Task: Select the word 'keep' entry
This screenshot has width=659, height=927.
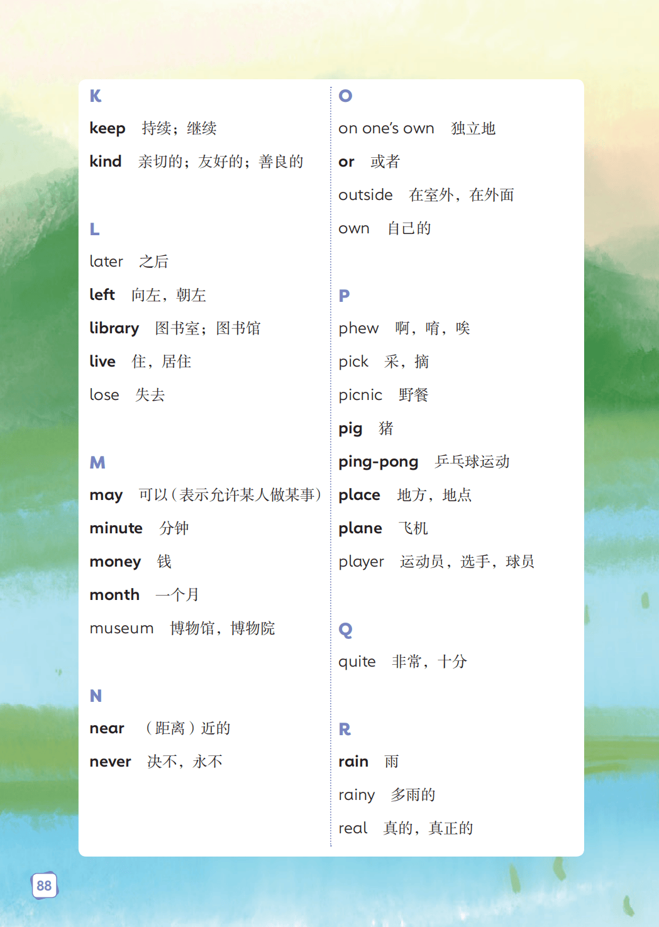Action: pos(108,129)
